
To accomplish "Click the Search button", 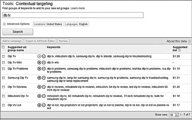I will click(18, 32).
